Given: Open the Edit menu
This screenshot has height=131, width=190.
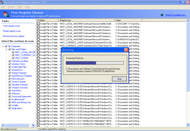Looking at the screenshot, I should click(20, 7).
